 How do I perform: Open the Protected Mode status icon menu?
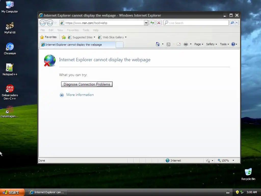click(210, 161)
